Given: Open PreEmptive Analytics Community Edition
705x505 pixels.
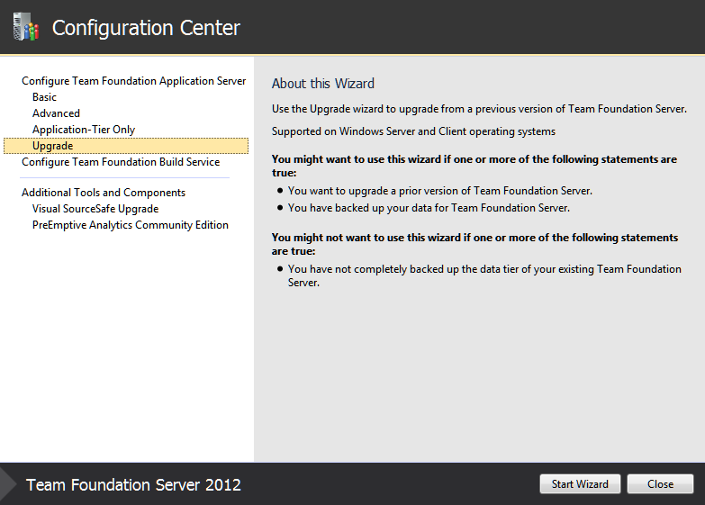Looking at the screenshot, I should click(x=131, y=225).
